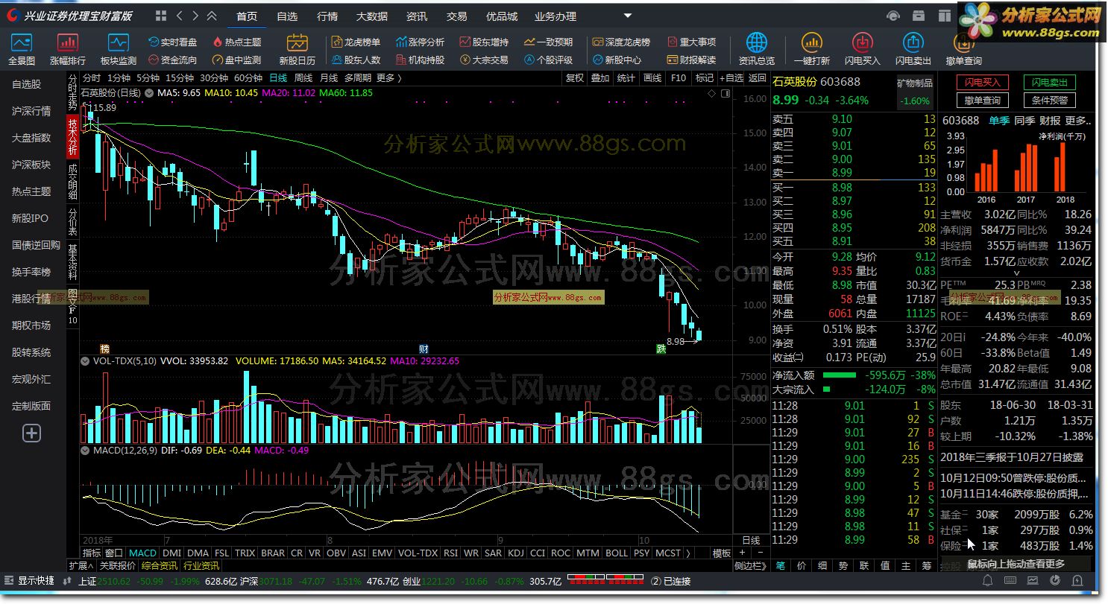Click the 撤单查询 button in side panel
This screenshot has height=604, width=1108.
coord(983,100)
